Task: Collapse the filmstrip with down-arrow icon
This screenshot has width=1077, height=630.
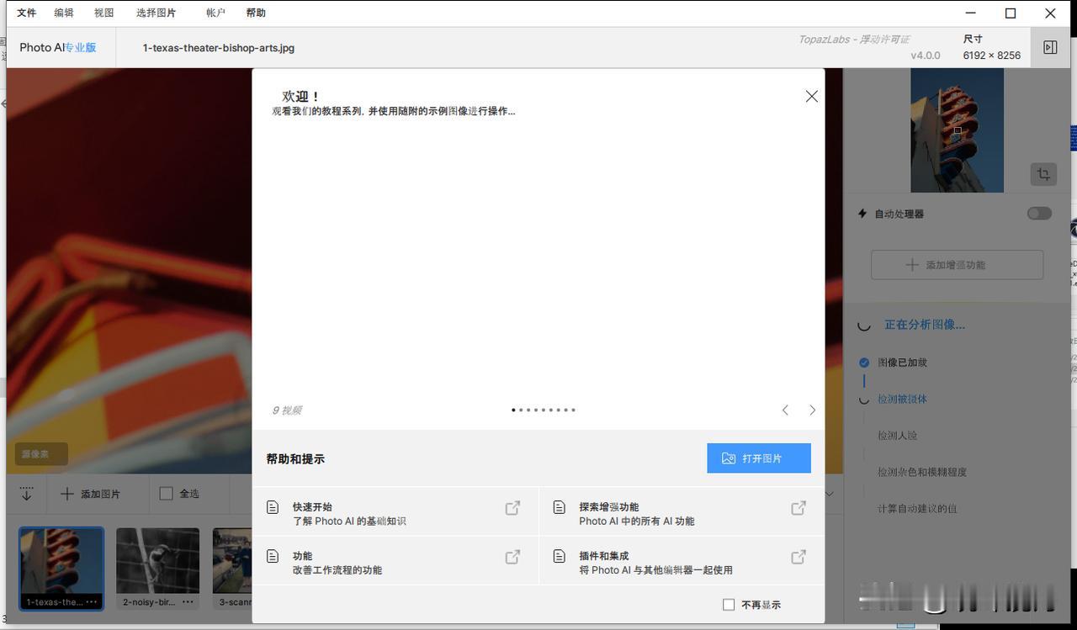Action: pos(26,494)
